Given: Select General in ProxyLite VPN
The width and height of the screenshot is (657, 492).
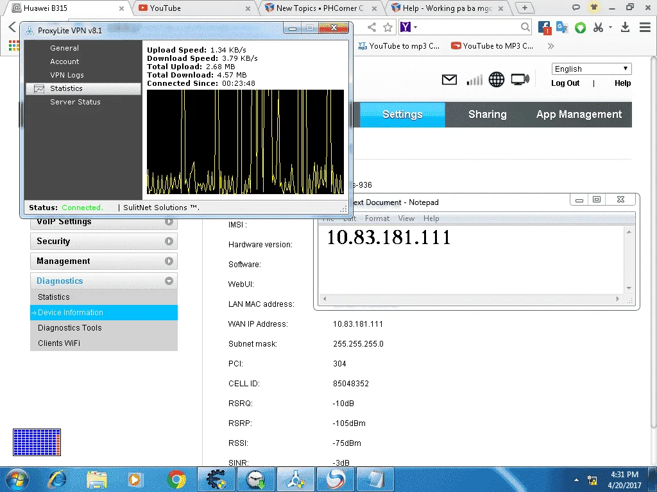Looking at the screenshot, I should [65, 48].
